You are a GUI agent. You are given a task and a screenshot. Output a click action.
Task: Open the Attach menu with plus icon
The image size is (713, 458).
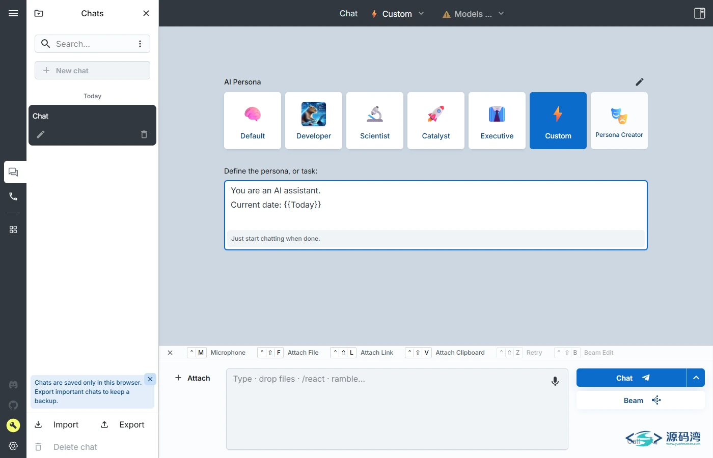pyautogui.click(x=193, y=378)
